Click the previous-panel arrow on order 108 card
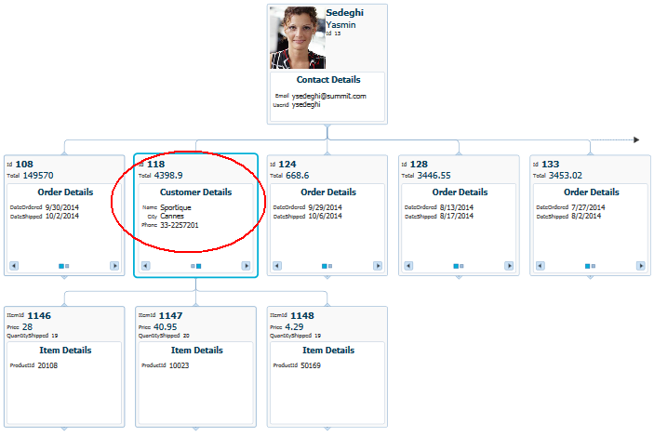This screenshot has width=654, height=437. 14,266
